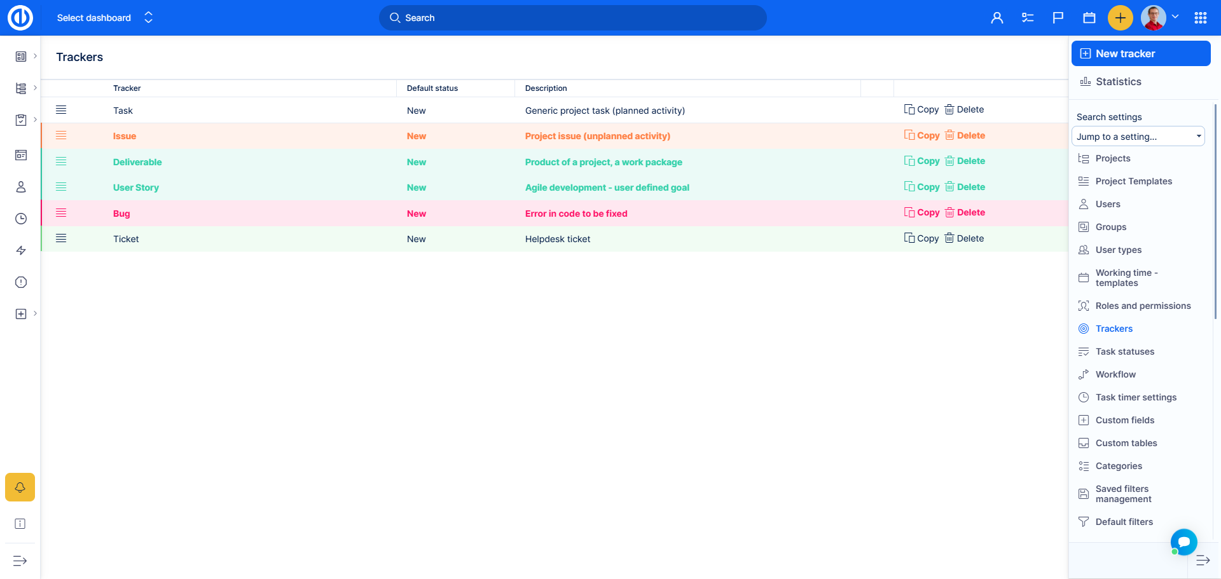Screen dimensions: 1221x579
Task: Open Task statuses in settings menu
Action: pyautogui.click(x=1124, y=351)
